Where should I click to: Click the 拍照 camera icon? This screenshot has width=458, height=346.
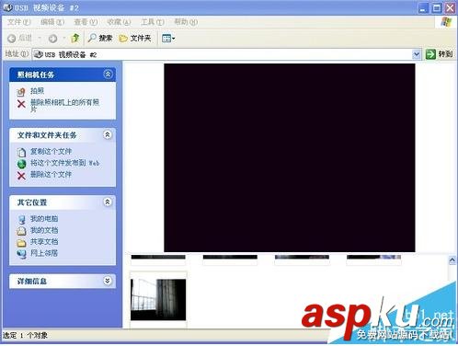(21, 91)
